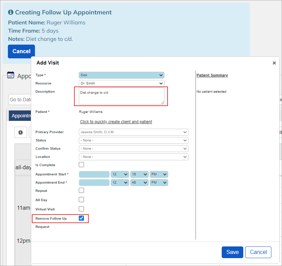
Task: Enable the Repeat checkbox
Action: point(81,190)
